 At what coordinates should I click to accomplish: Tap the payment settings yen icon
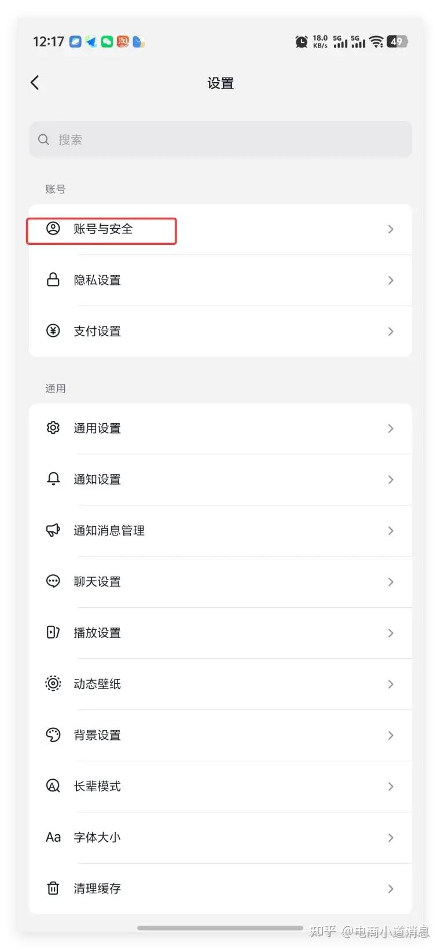pyautogui.click(x=53, y=331)
